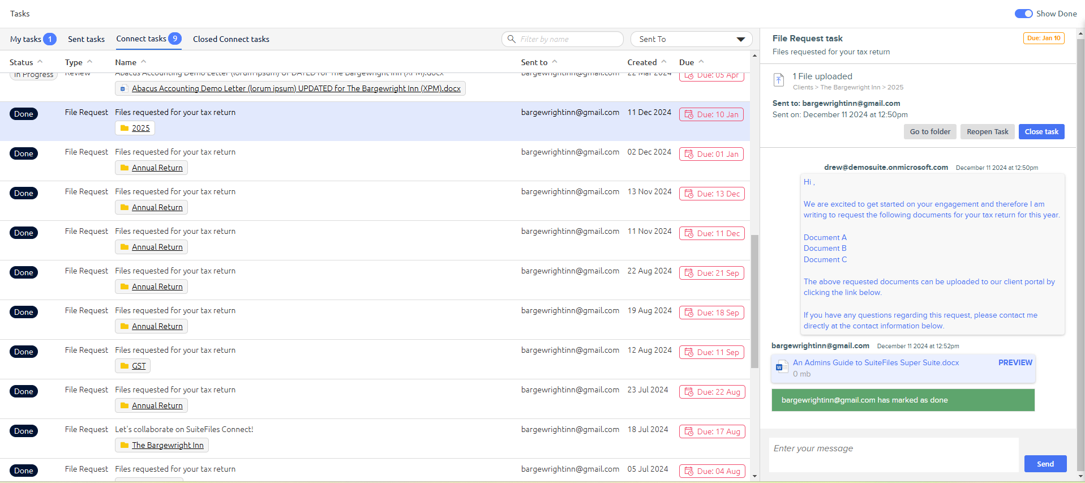Preview the Admins Guide attachment
Image resolution: width=1085 pixels, height=483 pixels.
[1015, 362]
